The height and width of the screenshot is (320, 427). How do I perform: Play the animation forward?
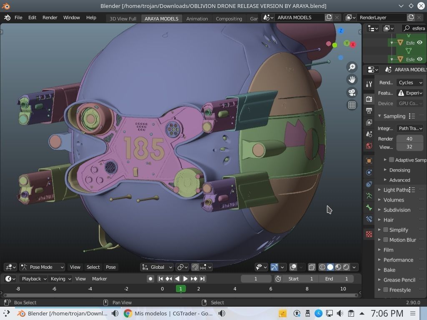186,279
